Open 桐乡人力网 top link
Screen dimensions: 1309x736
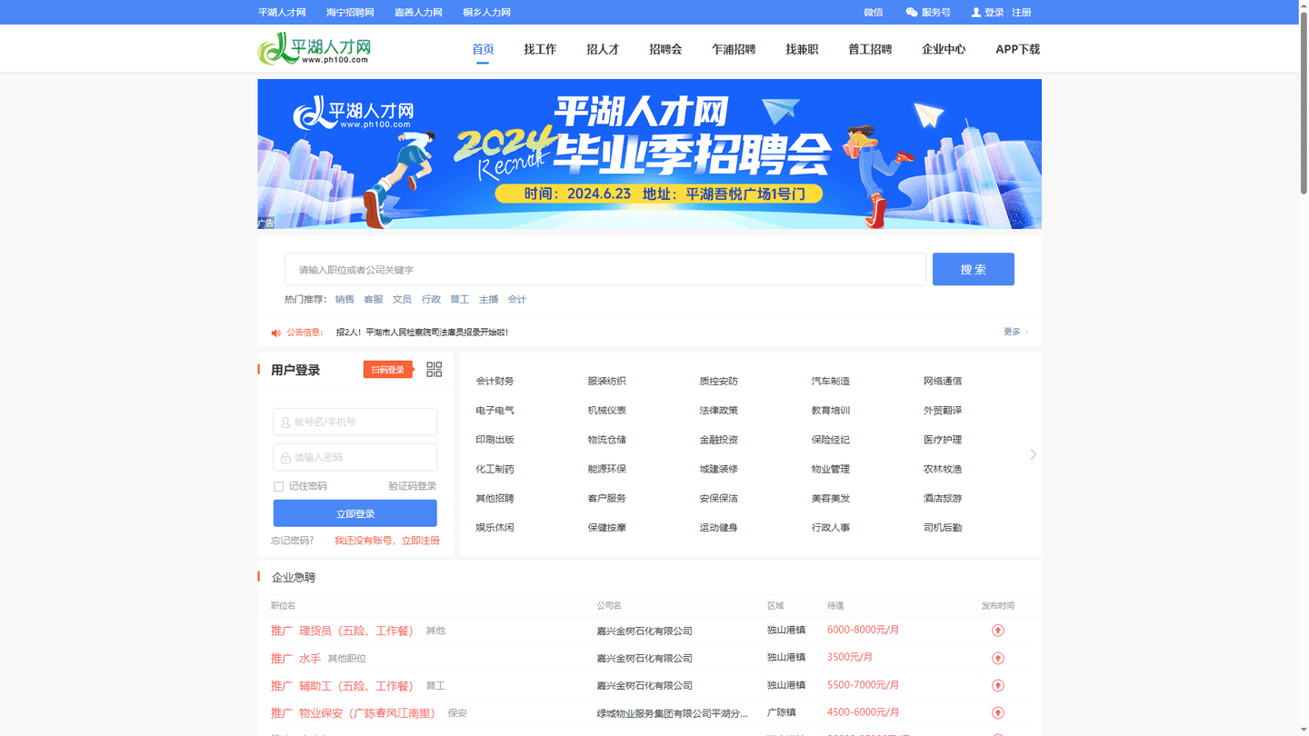click(x=486, y=13)
